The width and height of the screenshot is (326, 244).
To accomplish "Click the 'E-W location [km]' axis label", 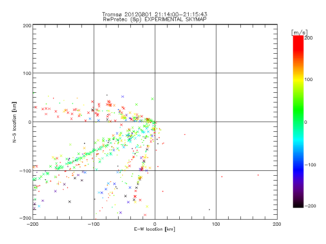I will (x=154, y=229).
